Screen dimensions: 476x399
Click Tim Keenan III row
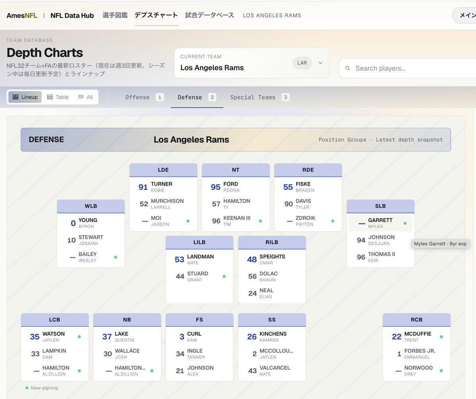pos(236,221)
